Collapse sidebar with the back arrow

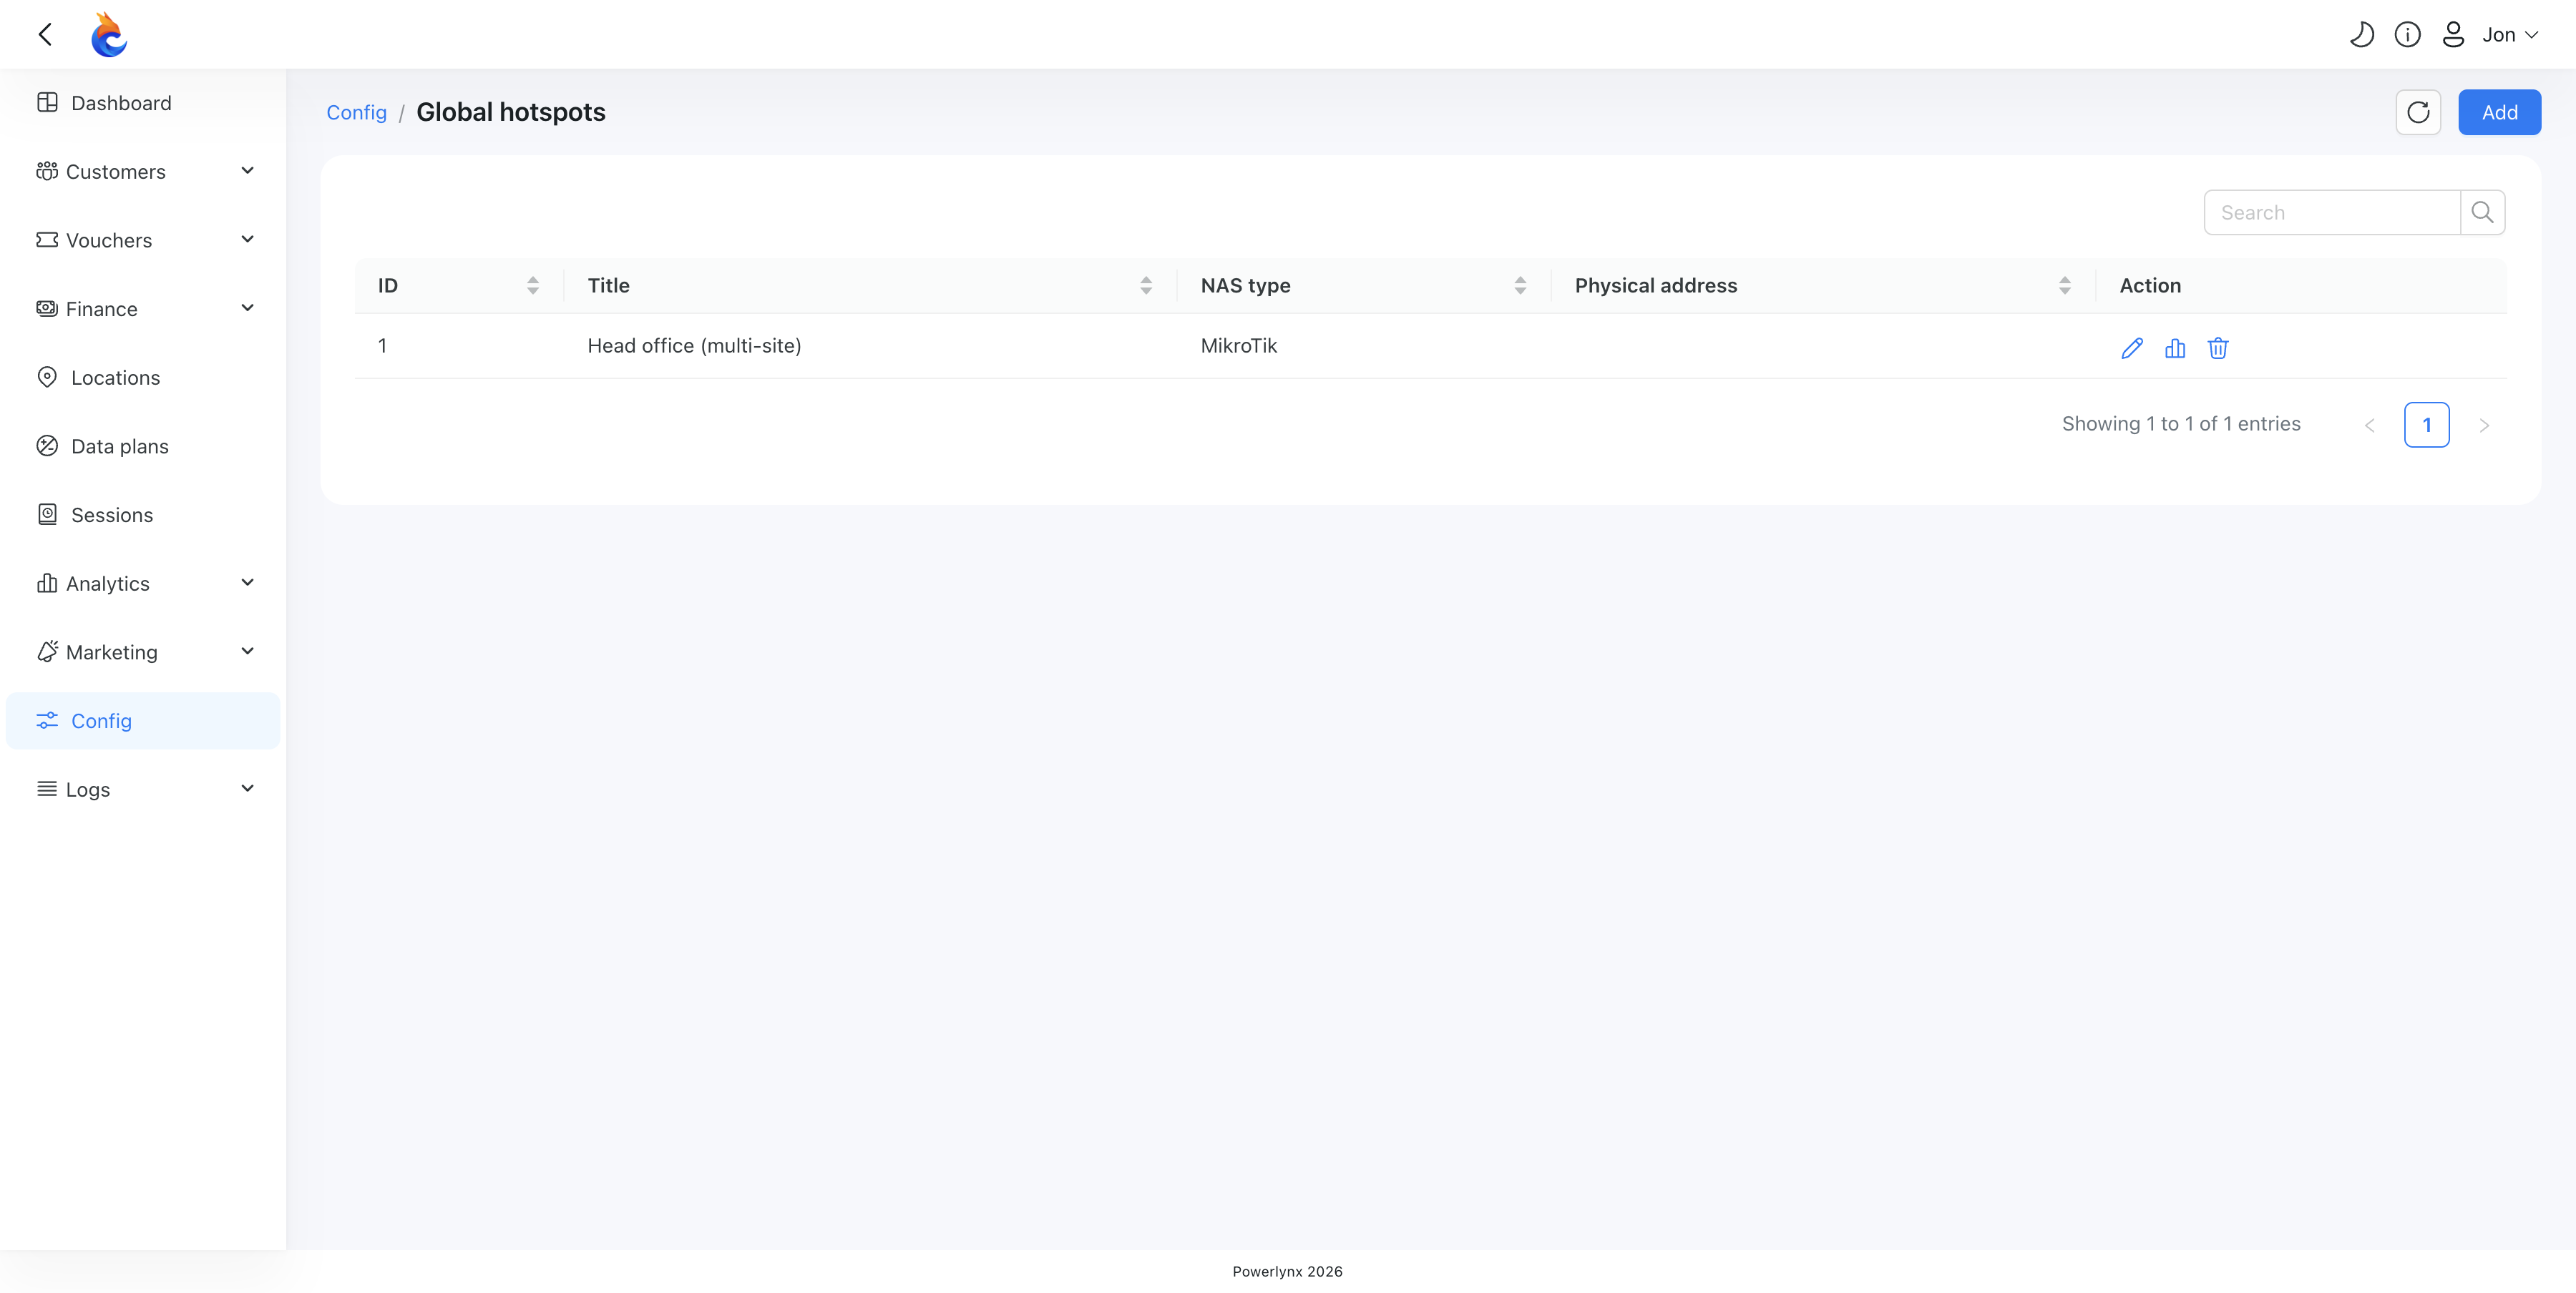coord(45,35)
